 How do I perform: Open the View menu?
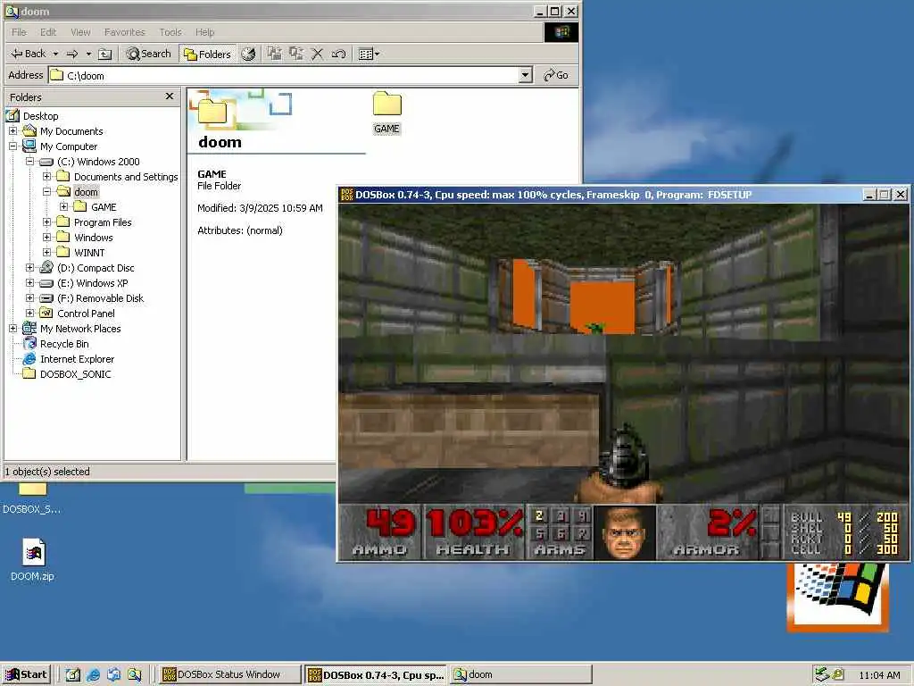[x=80, y=32]
